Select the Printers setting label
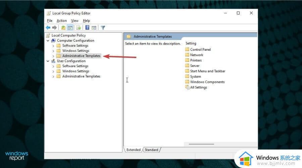The height and width of the screenshot is (168, 302). [196, 60]
